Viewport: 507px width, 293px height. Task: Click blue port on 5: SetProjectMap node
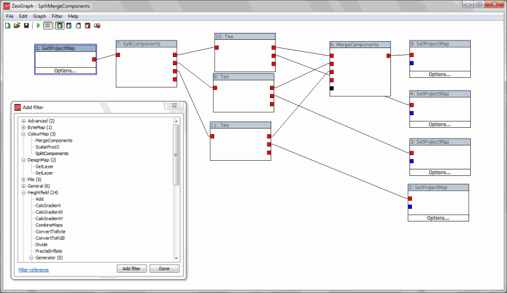tap(411, 63)
